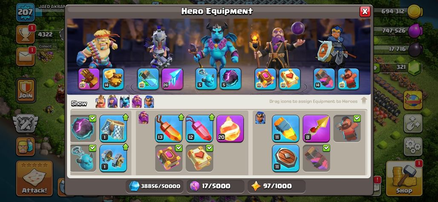Tap the Fireball level 20 equipment
Viewport: 438px width, 202px height.
coord(230,129)
